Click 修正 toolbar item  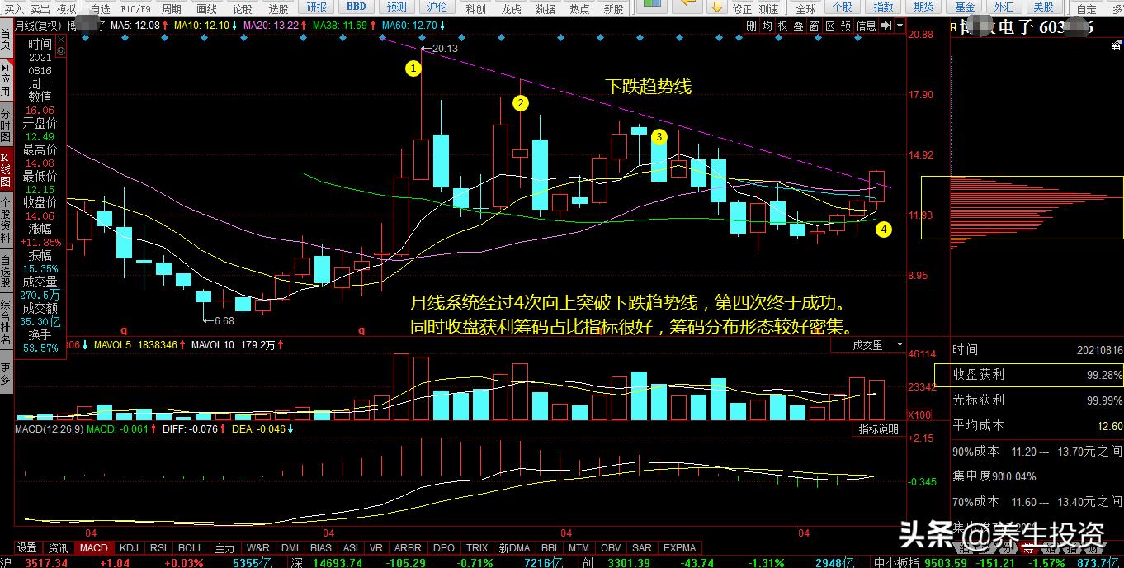tap(742, 8)
